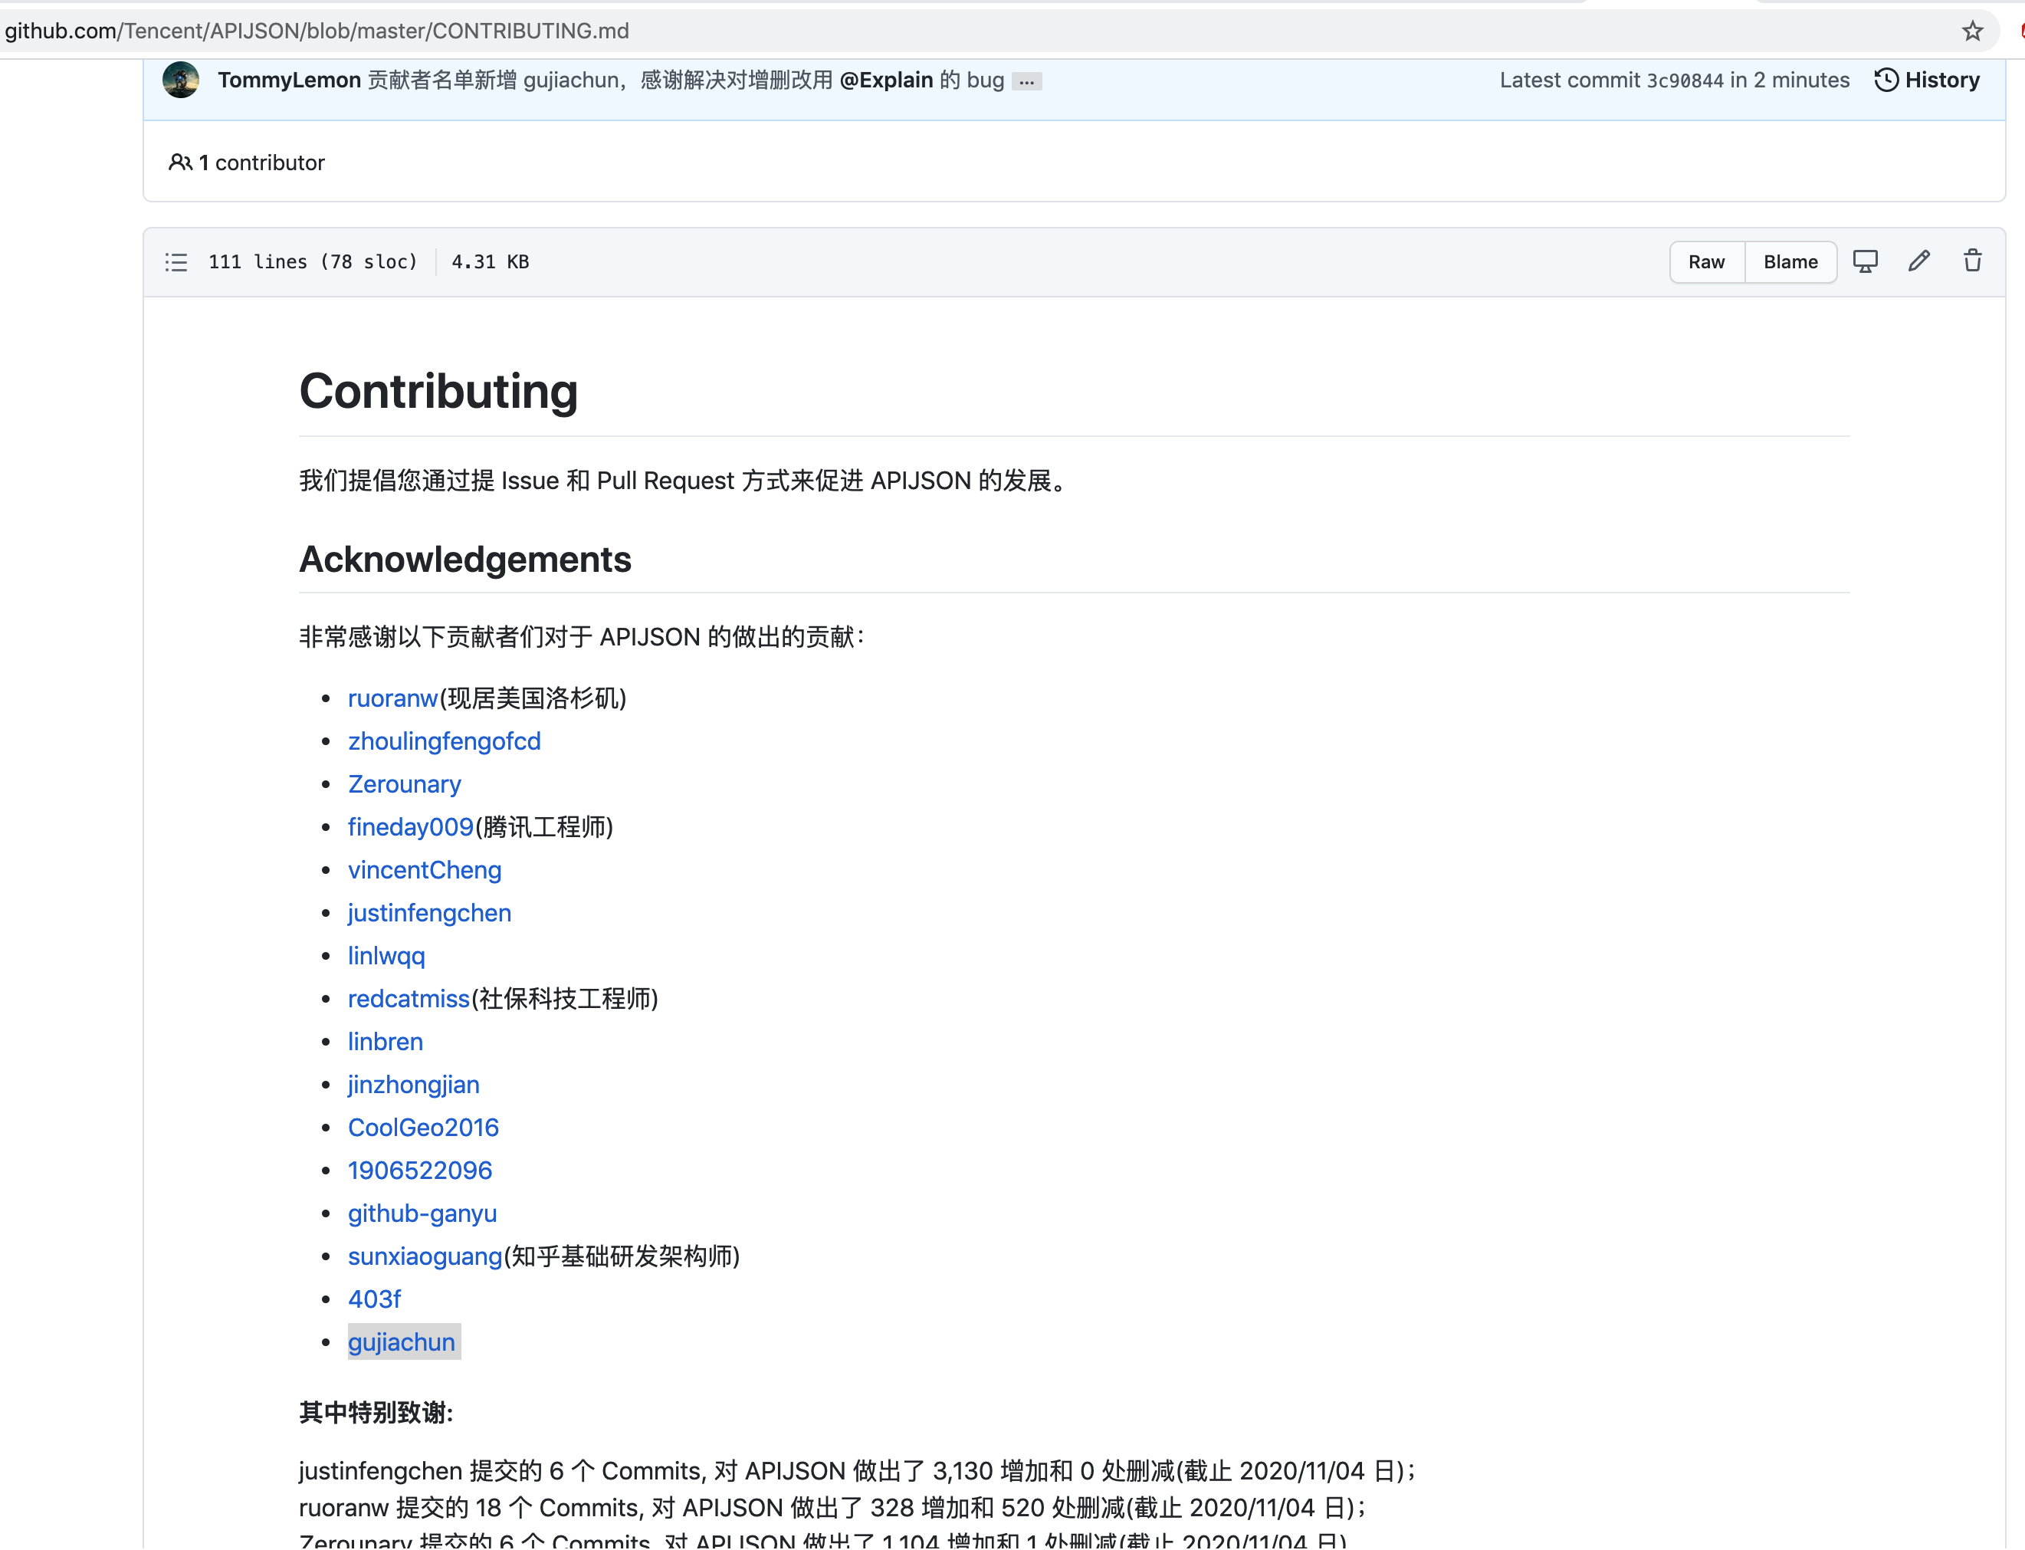
Task: Open the TommyLemon author link
Action: [x=289, y=80]
